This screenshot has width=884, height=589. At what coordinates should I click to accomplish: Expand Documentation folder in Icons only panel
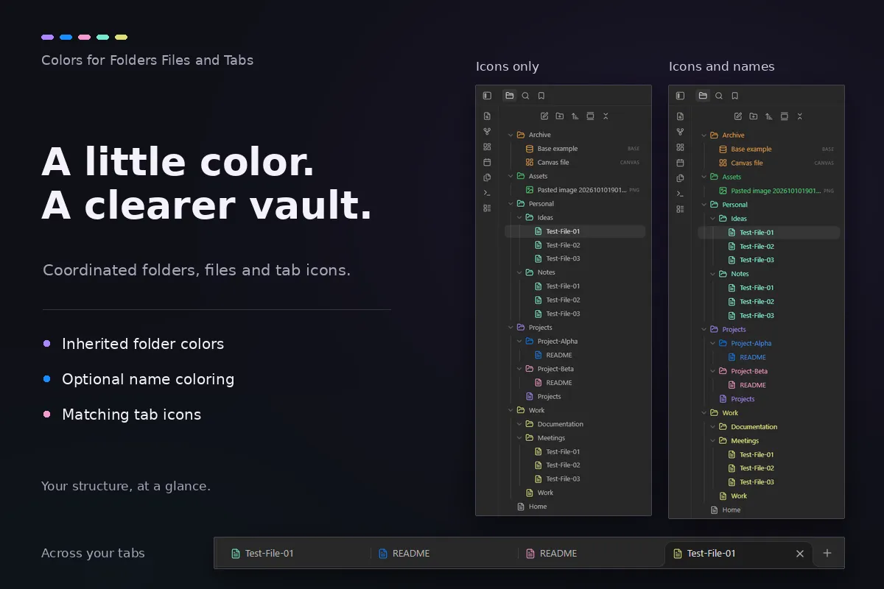519,424
